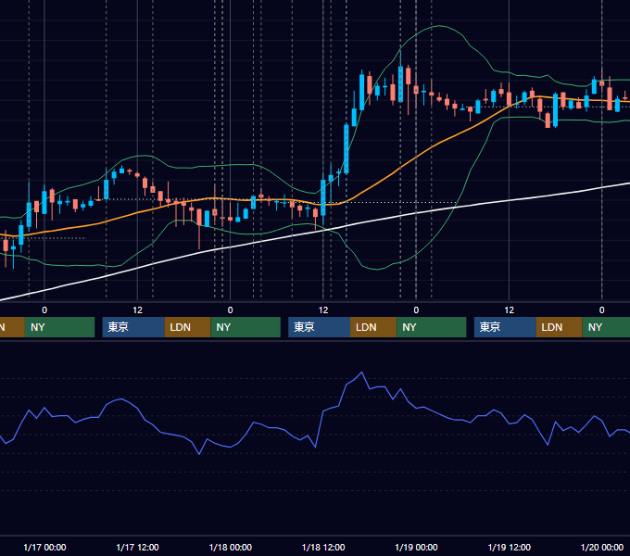630x556 pixels.
Task: Select the LDN session block before 1/19 00:00
Action: tap(373, 327)
